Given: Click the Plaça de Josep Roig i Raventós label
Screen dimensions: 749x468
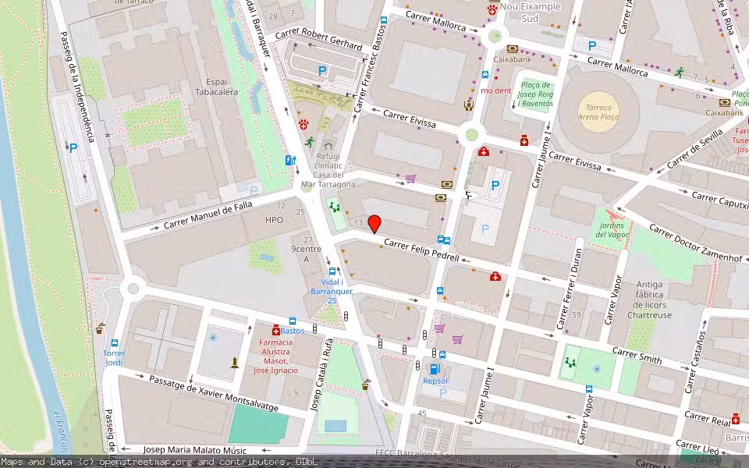Looking at the screenshot, I should 535,94.
